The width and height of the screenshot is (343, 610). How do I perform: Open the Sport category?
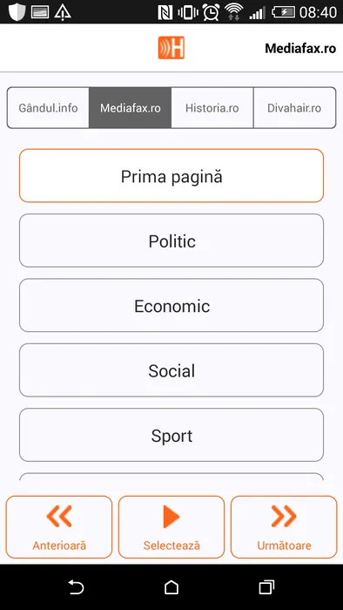pyautogui.click(x=171, y=435)
